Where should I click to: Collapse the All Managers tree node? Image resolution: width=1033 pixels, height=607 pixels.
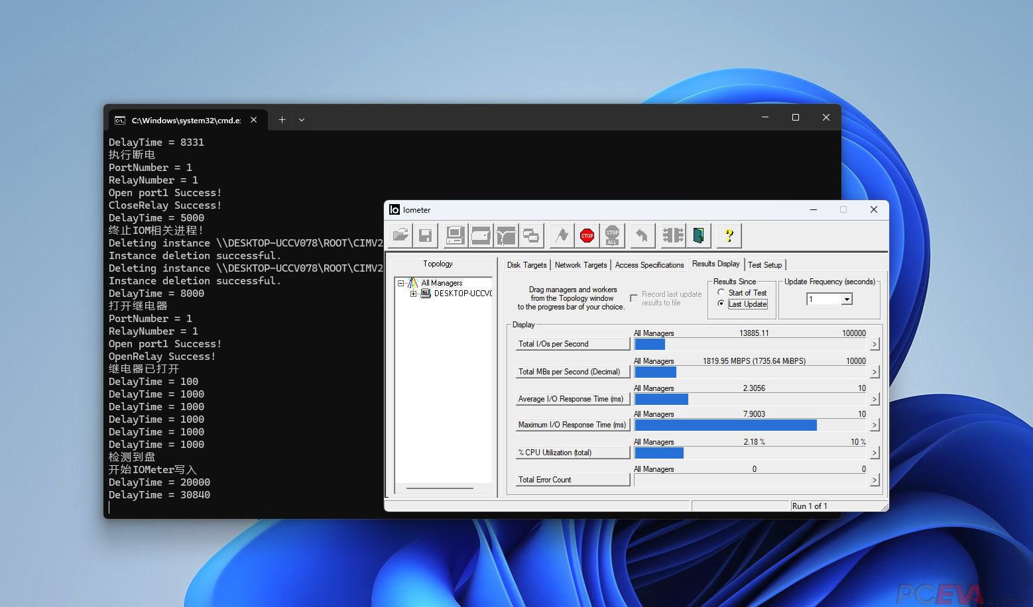click(400, 283)
